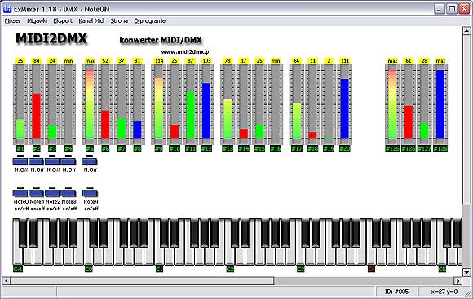The width and height of the screenshot is (473, 299).
Task: Open the Strona menu
Action: pos(119,21)
